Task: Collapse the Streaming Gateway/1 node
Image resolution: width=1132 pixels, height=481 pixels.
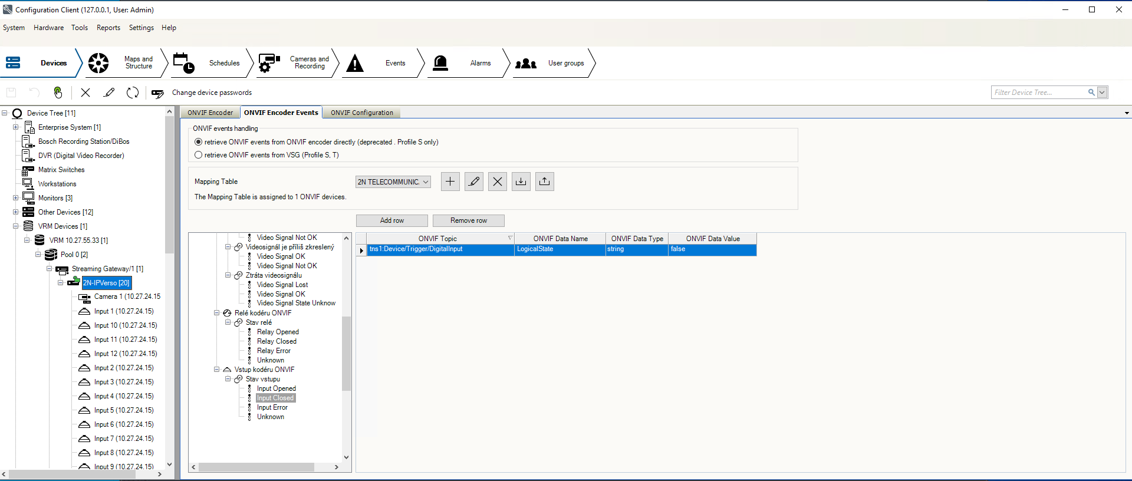Action: [50, 269]
